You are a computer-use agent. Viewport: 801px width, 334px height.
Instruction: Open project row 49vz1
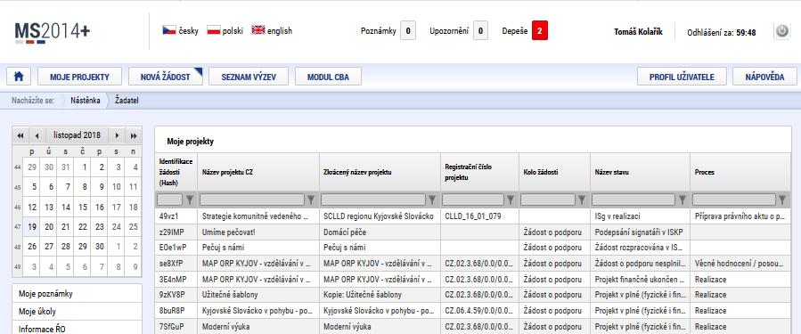[473, 216]
